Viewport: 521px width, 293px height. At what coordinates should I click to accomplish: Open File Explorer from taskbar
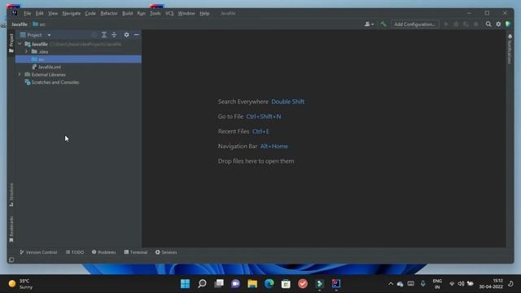click(252, 284)
